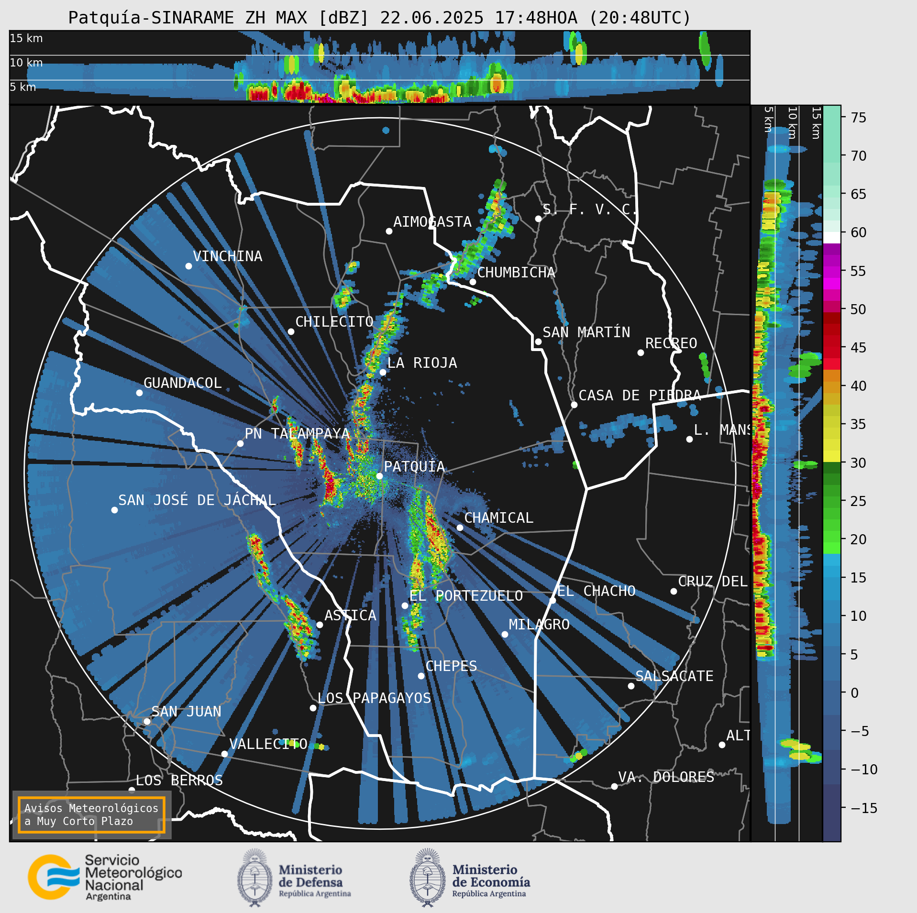
Task: Click the EL PORTEZUELO label
Action: (466, 596)
